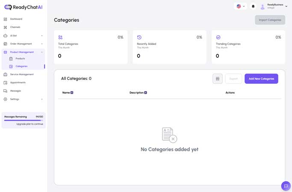Click the Messages Remaining progress bar
This screenshot has height=192, width=292.
click(x=24, y=121)
